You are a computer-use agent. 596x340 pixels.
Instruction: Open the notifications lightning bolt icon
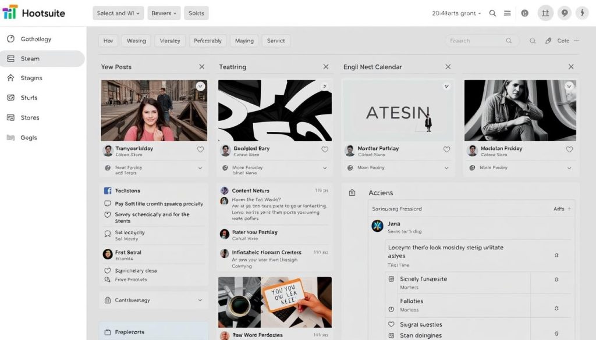(x=583, y=12)
